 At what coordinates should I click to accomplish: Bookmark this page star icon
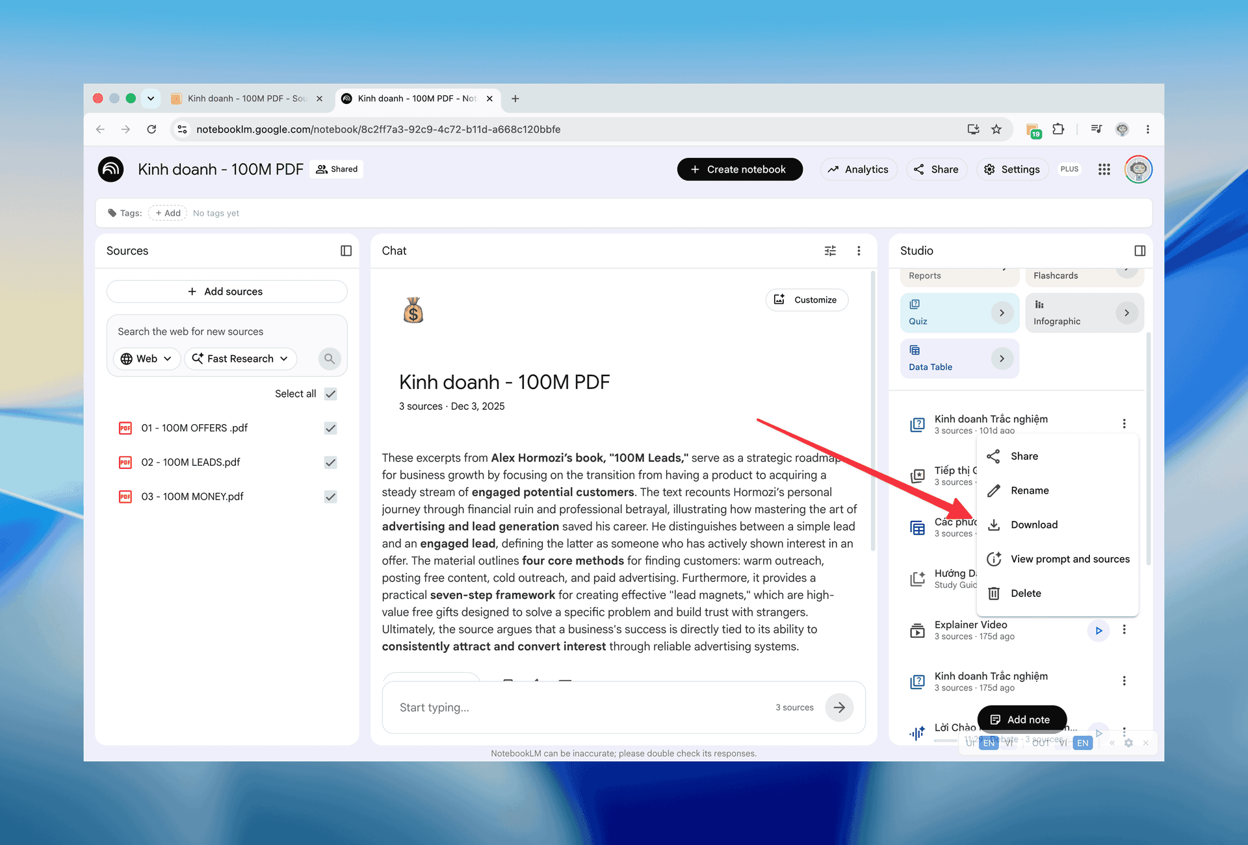996,129
